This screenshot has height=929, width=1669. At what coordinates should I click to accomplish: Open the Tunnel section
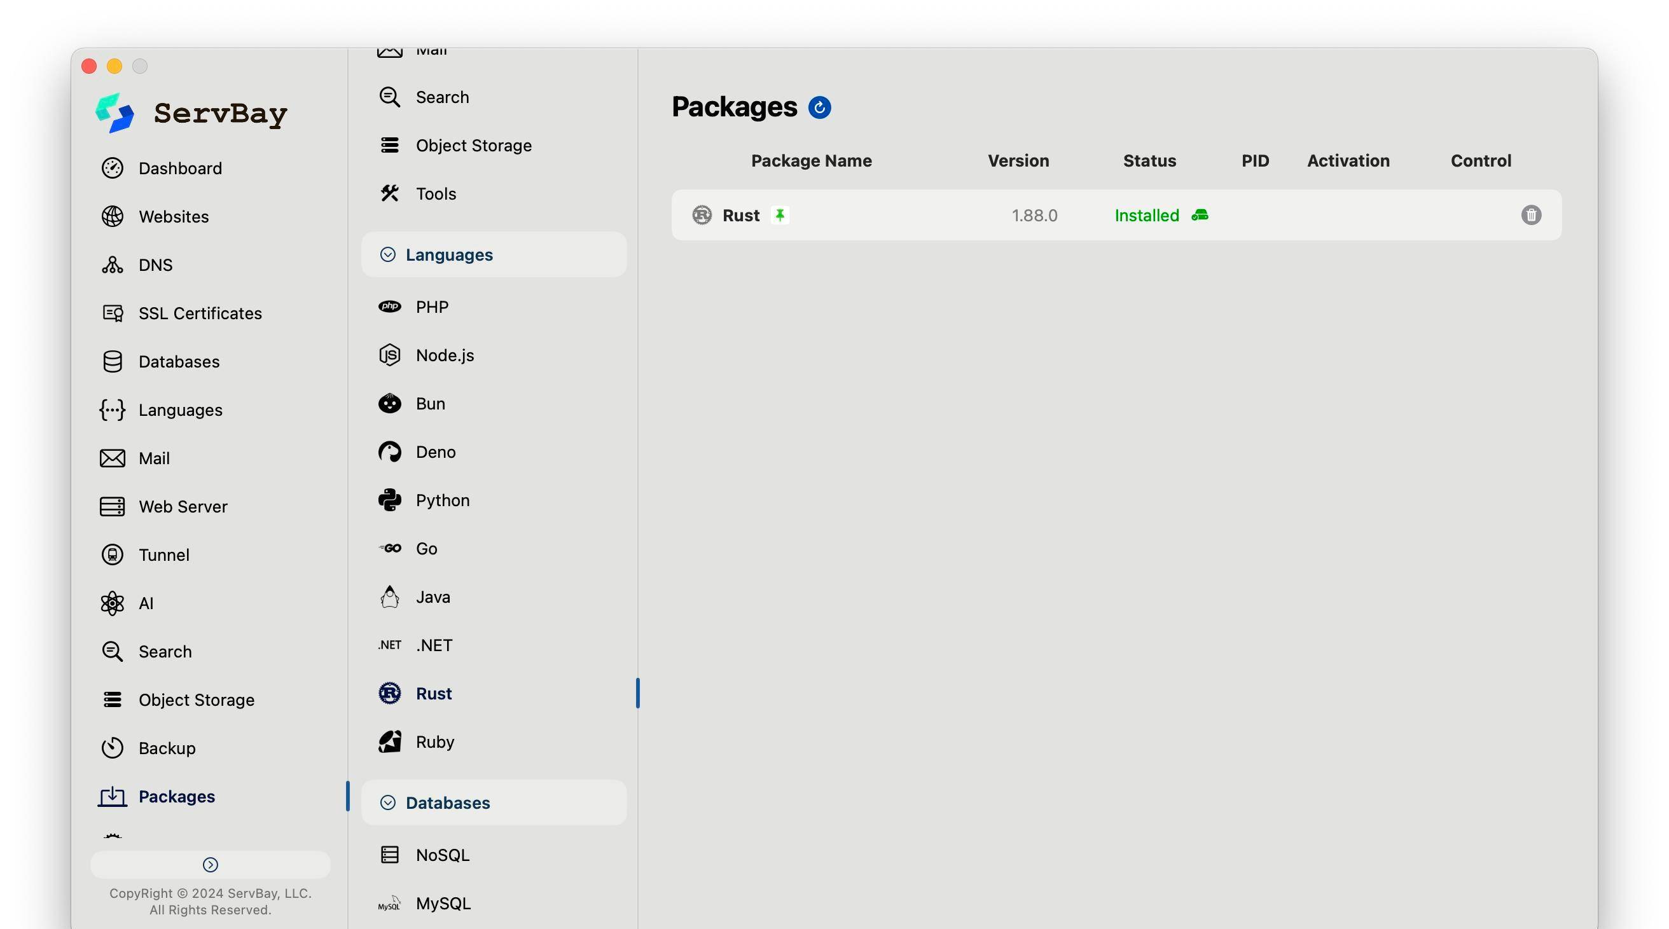pyautogui.click(x=163, y=555)
